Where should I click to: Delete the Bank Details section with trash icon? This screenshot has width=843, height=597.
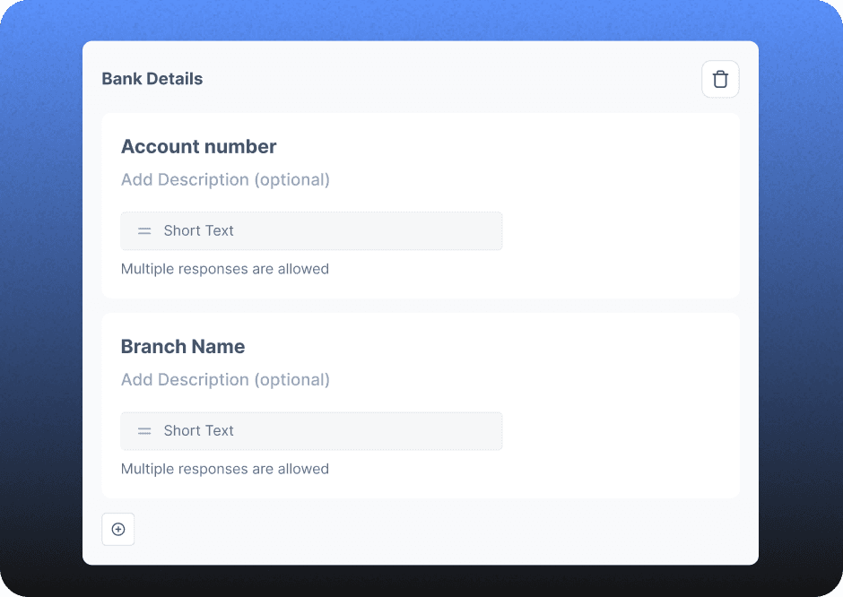pos(720,79)
